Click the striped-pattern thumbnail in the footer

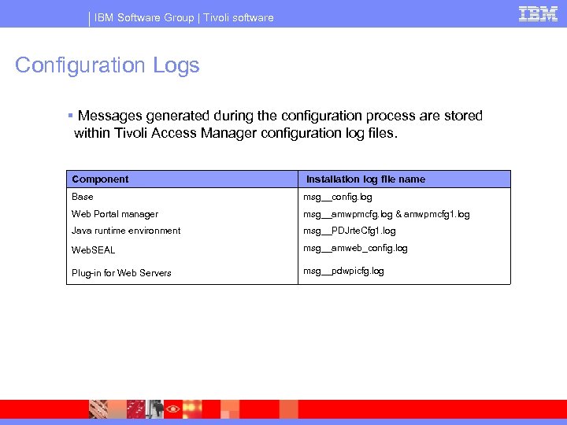[98, 409]
